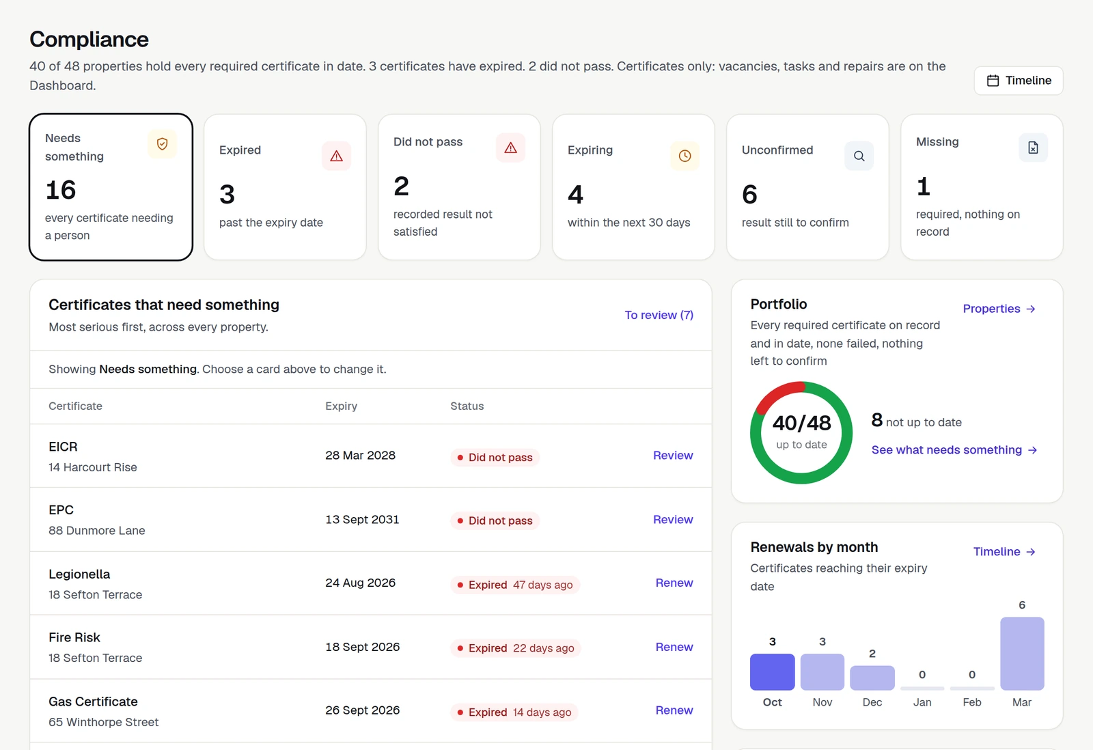Viewport: 1093px width, 750px height.
Task: Click the clock icon on Expiring card
Action: click(685, 156)
